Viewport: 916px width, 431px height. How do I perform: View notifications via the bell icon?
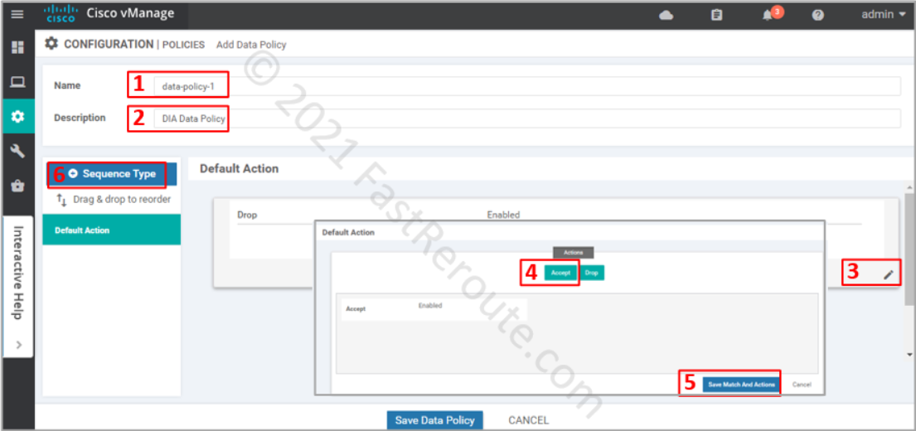click(x=768, y=15)
